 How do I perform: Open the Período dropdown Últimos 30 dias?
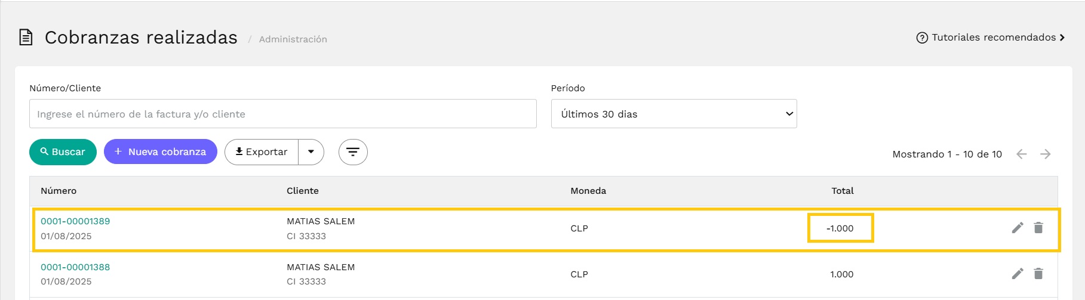[674, 114]
